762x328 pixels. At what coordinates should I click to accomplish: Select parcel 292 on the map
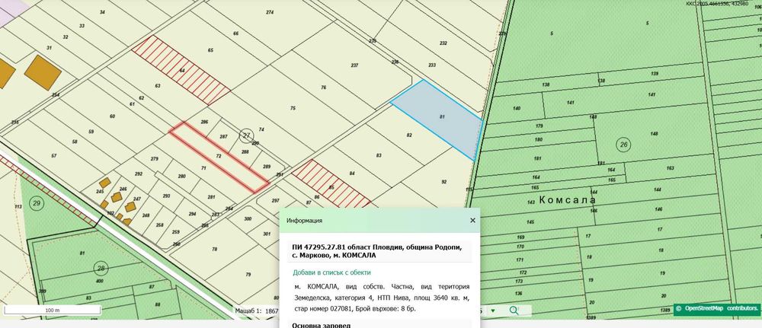pyautogui.click(x=139, y=174)
